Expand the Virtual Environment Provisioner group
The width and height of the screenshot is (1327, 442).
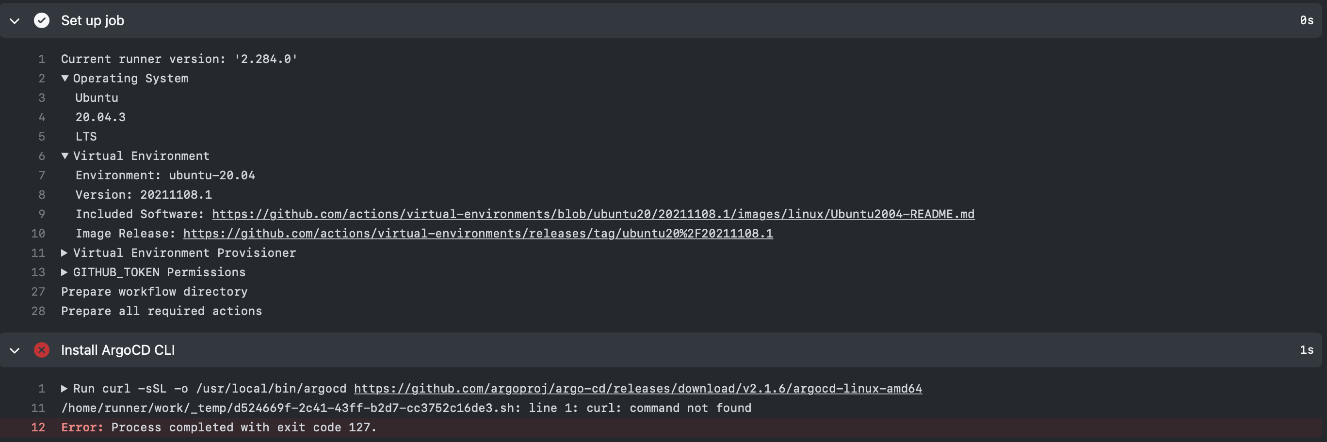pyautogui.click(x=65, y=253)
